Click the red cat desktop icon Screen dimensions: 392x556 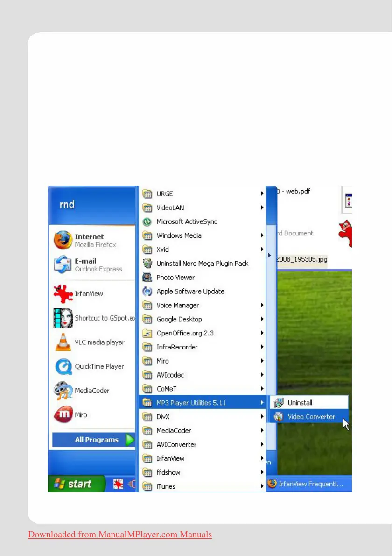coord(345,233)
